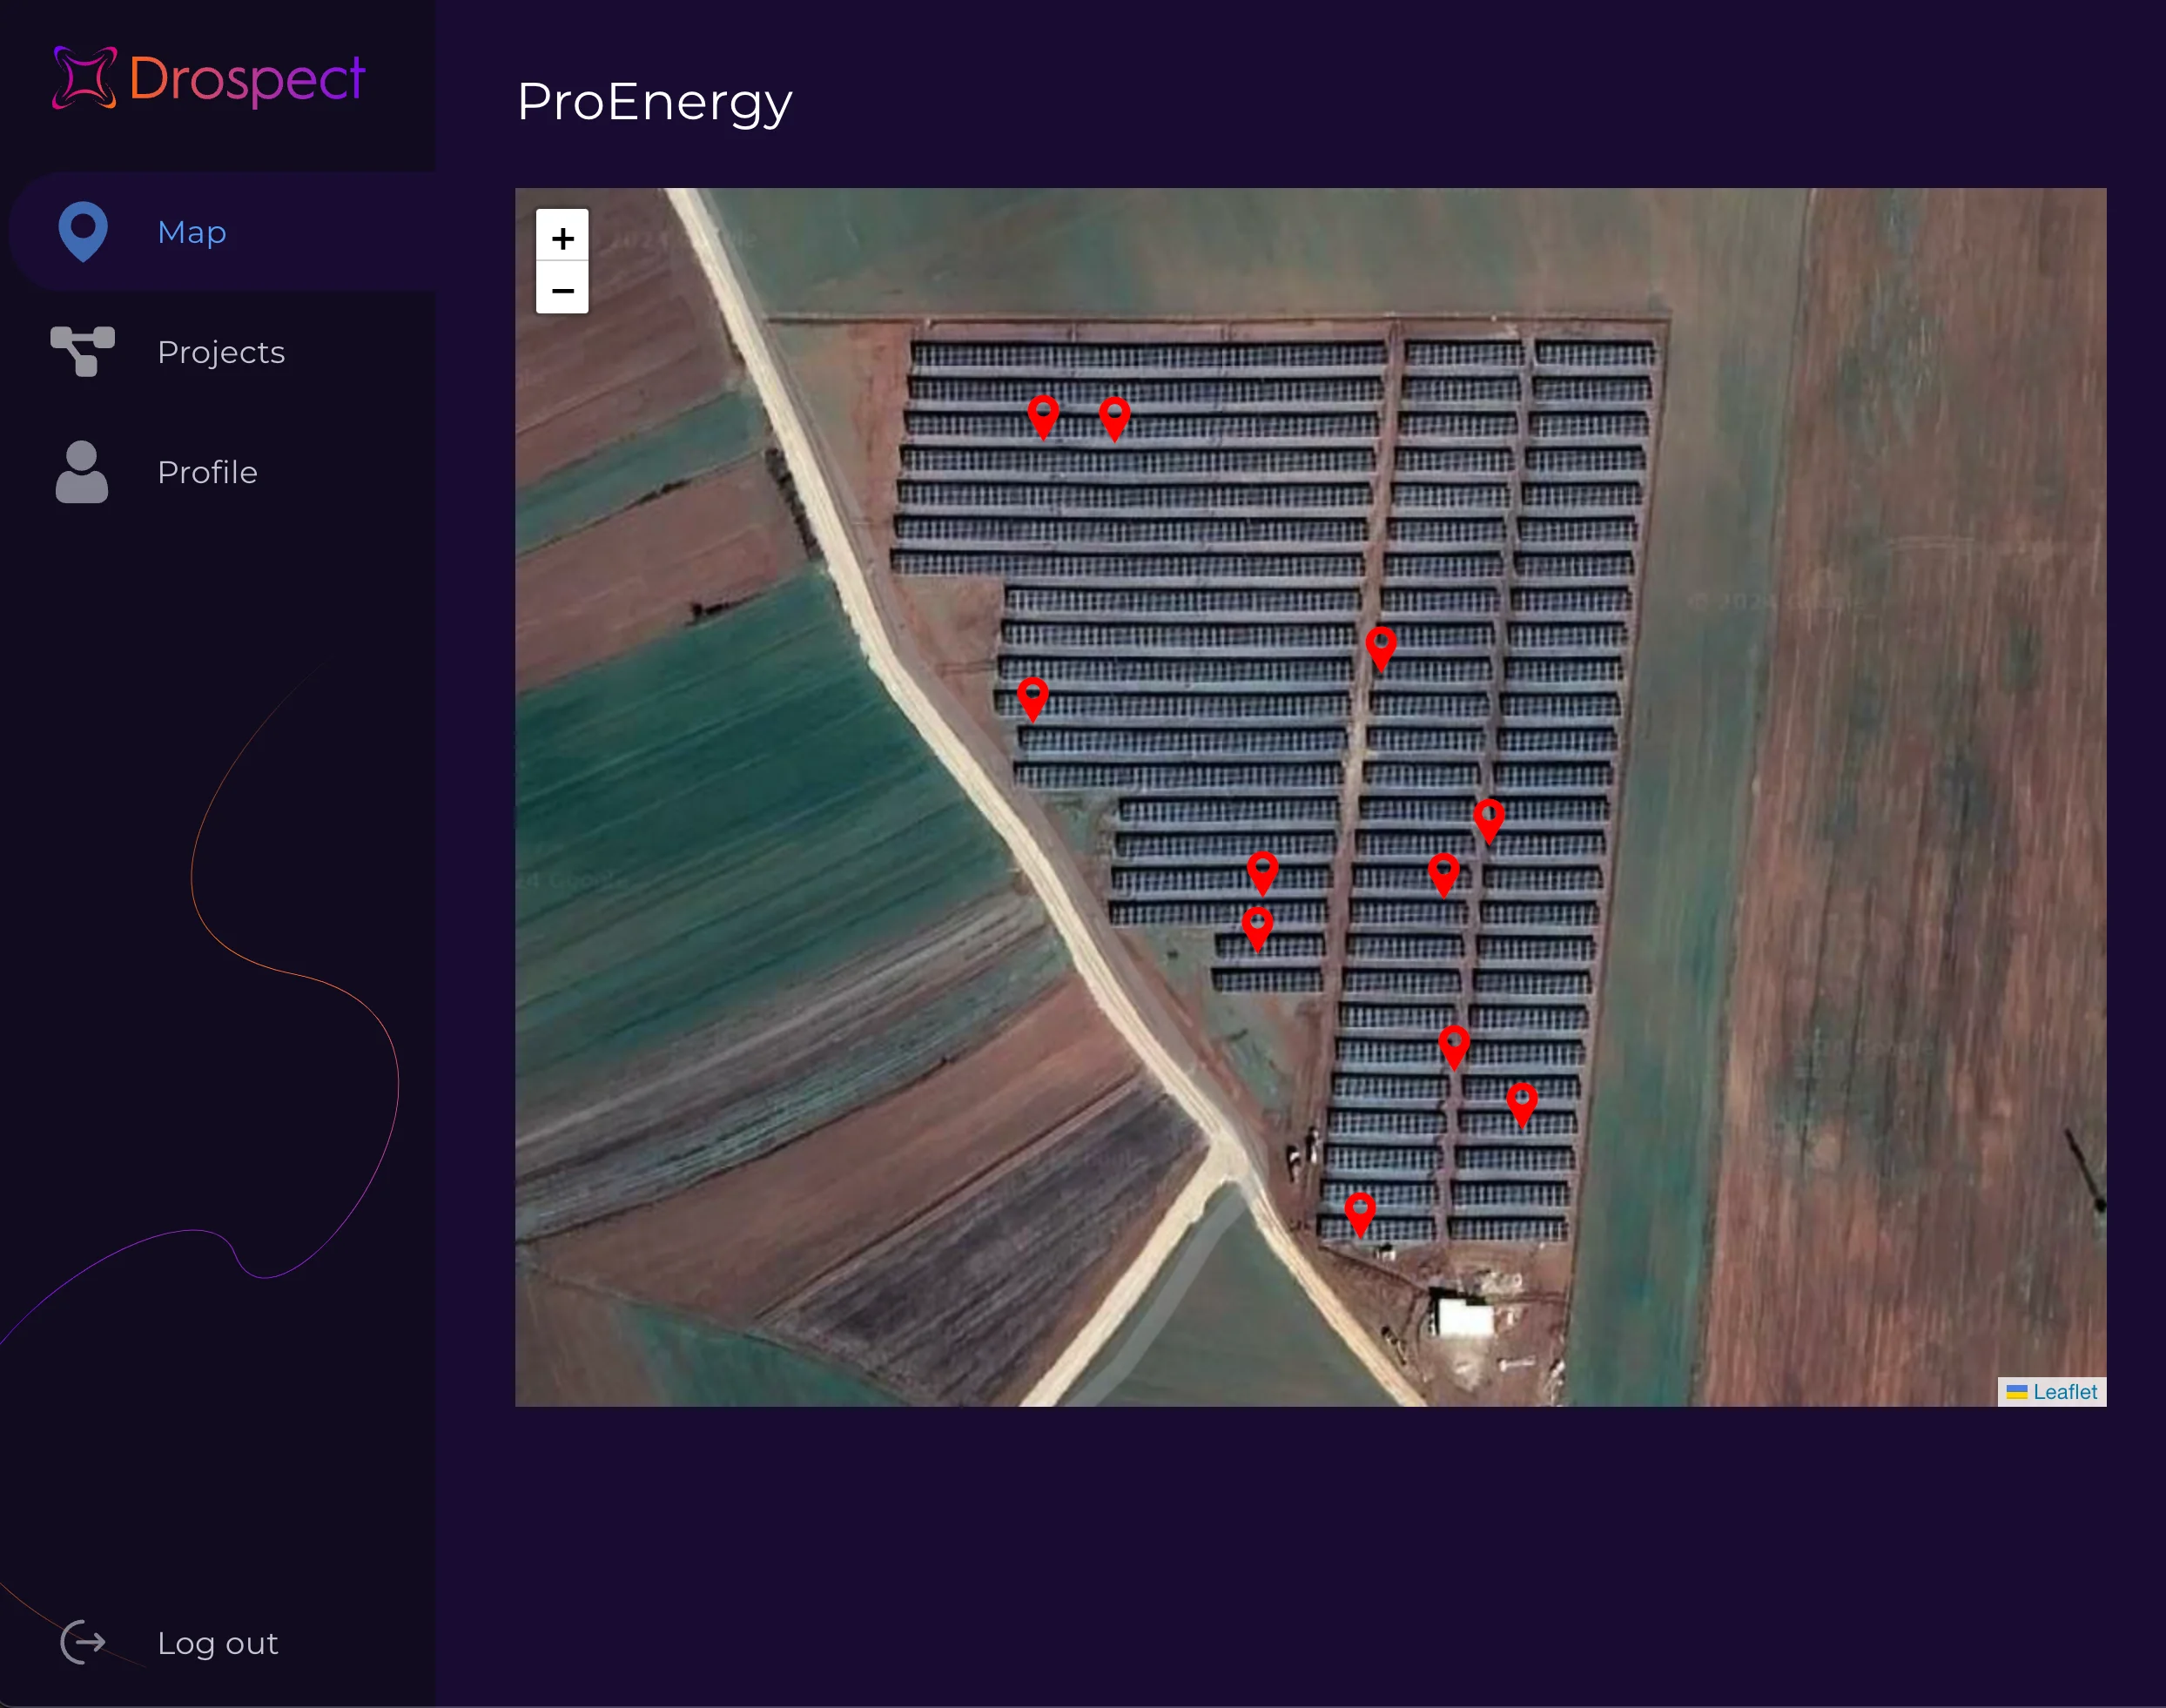The image size is (2166, 1708).
Task: Select the left of the two top markers
Action: (x=1043, y=417)
